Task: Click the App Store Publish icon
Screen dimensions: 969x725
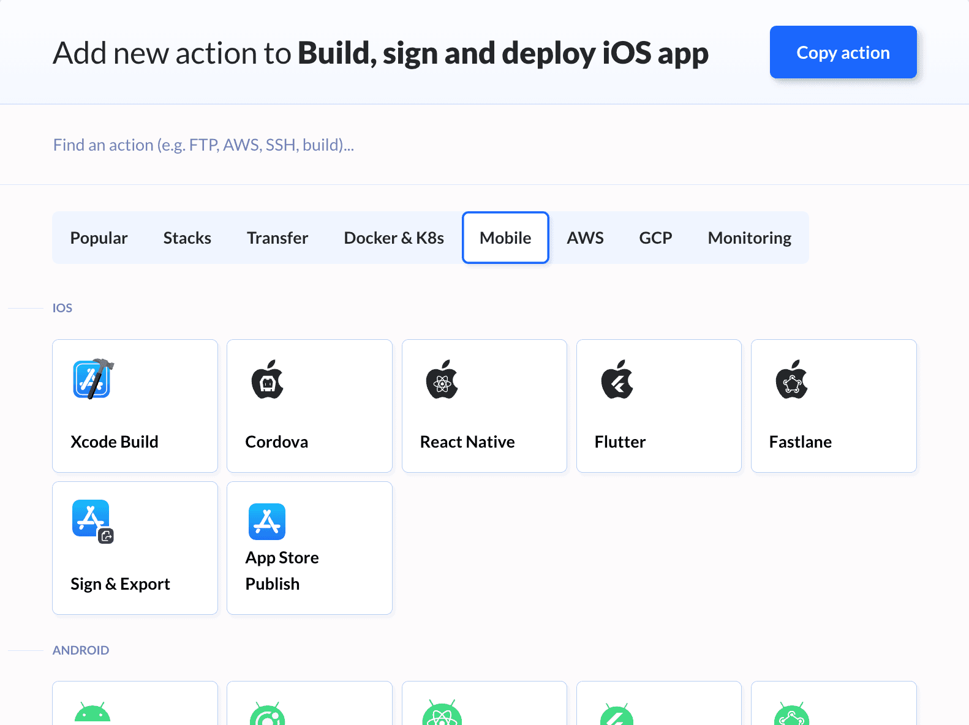Action: 267,522
